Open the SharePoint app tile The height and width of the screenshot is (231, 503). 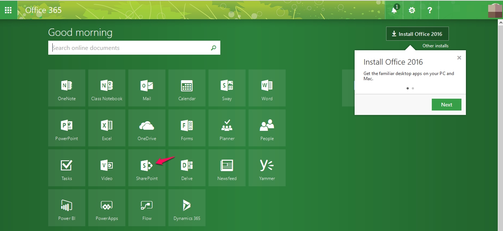coord(147,168)
